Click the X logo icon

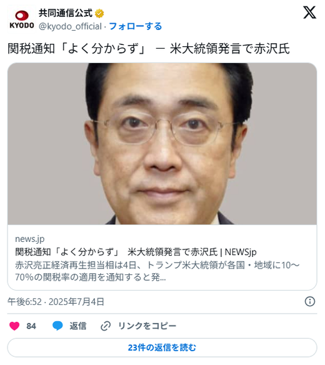point(309,12)
